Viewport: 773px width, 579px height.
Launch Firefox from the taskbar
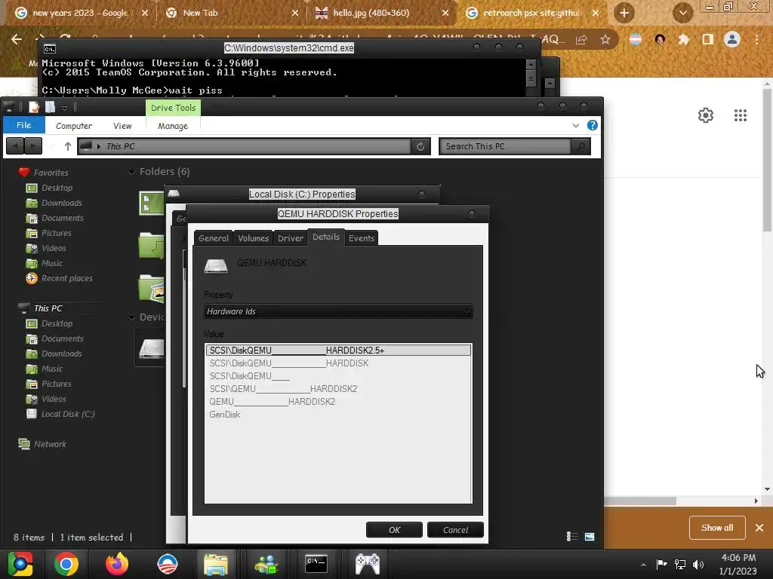coord(117,564)
